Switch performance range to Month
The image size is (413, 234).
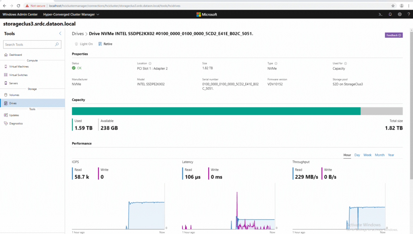click(x=379, y=155)
